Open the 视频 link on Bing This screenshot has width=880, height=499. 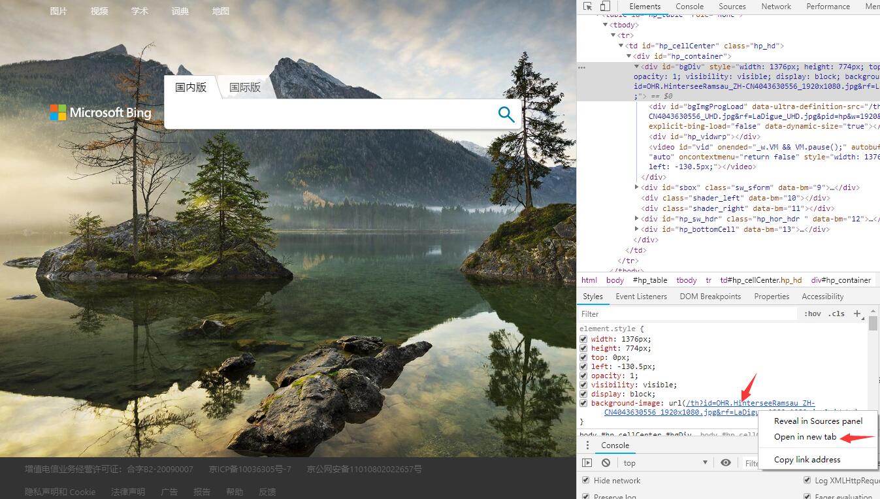click(99, 11)
